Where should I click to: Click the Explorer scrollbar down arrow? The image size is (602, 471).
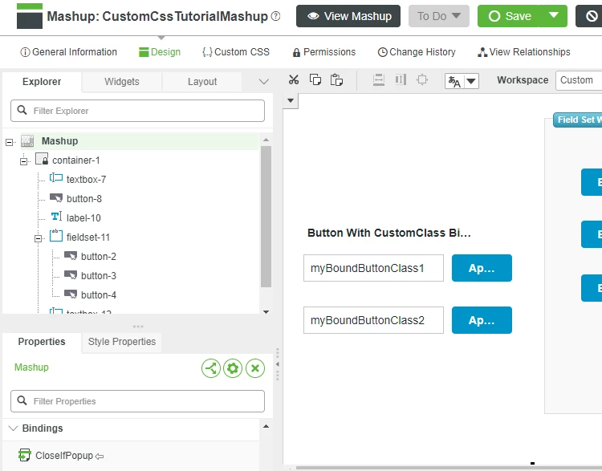point(266,311)
